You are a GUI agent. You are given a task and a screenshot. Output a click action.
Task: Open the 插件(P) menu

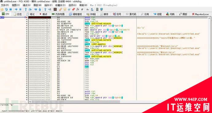48,5
